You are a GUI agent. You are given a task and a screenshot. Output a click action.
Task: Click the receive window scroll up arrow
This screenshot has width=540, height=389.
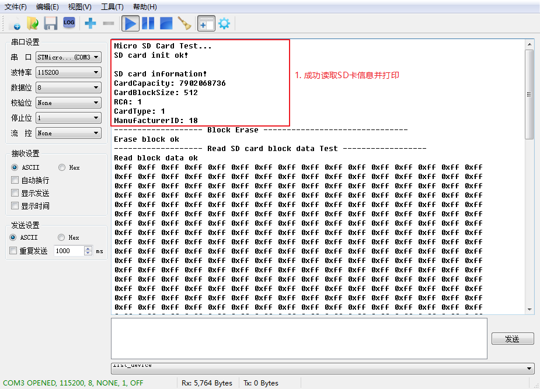529,44
